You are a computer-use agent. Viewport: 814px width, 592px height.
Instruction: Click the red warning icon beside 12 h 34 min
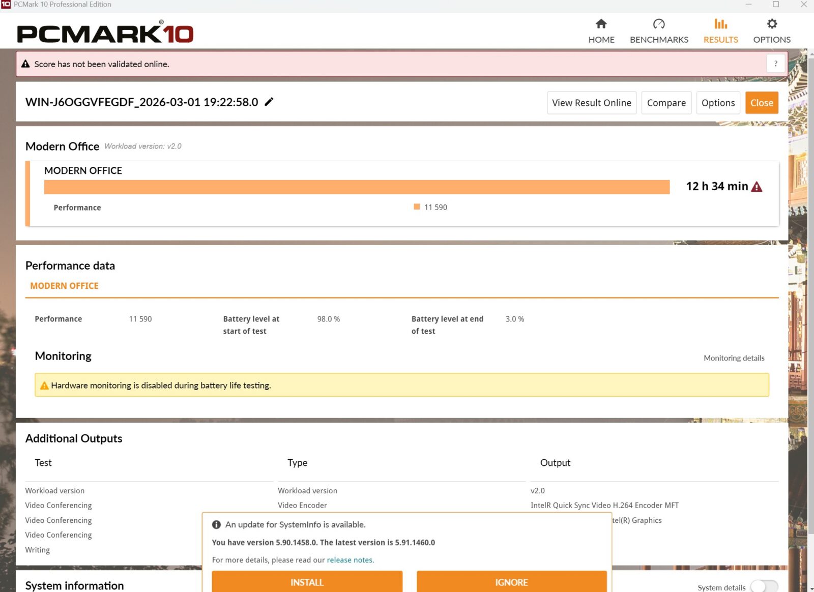(757, 187)
